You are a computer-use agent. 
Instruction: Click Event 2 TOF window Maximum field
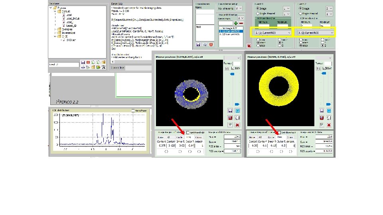pos(326,25)
